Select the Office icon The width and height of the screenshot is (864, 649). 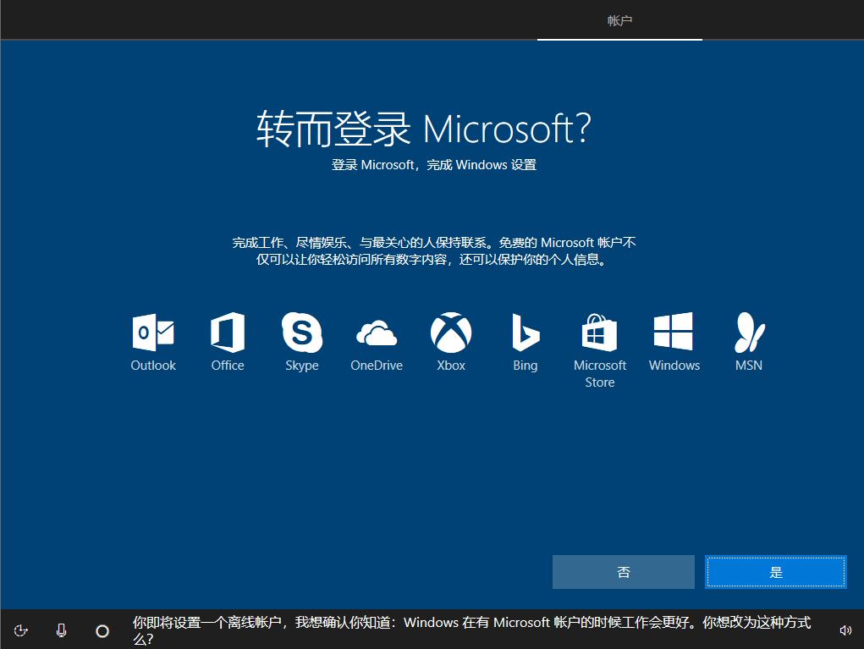(x=227, y=333)
